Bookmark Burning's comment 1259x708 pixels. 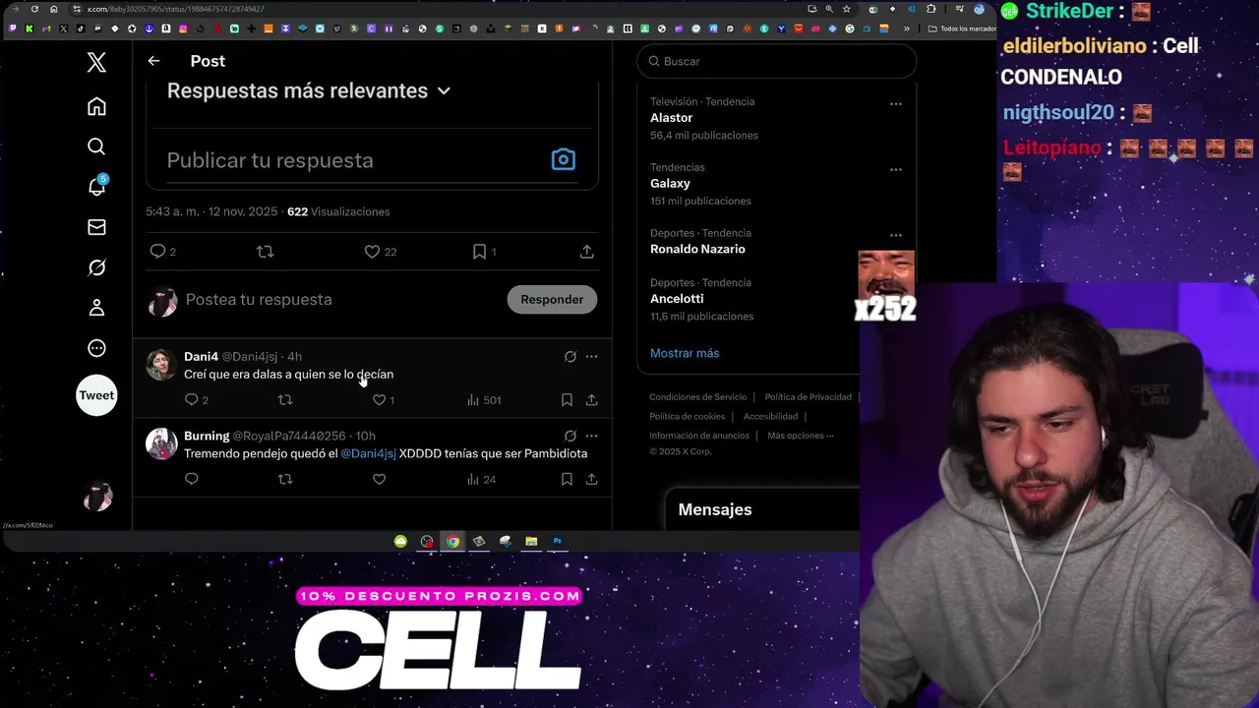tap(567, 479)
